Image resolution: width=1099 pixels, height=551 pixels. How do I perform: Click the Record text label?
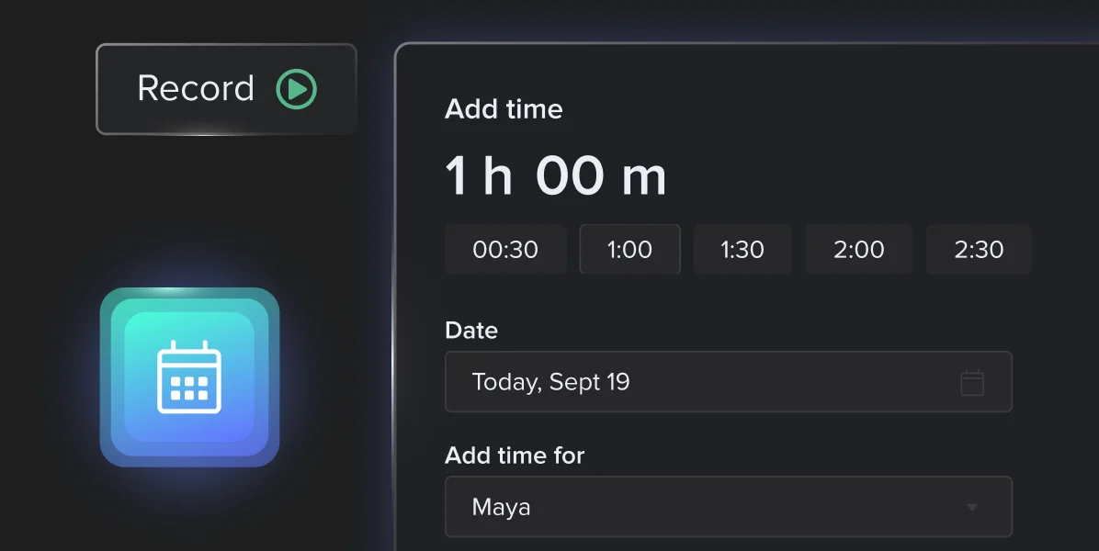(x=195, y=89)
